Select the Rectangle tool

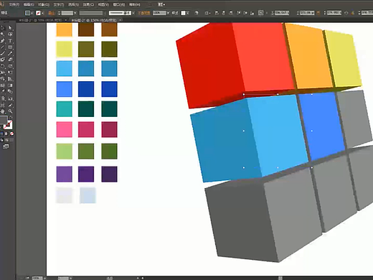point(10,47)
